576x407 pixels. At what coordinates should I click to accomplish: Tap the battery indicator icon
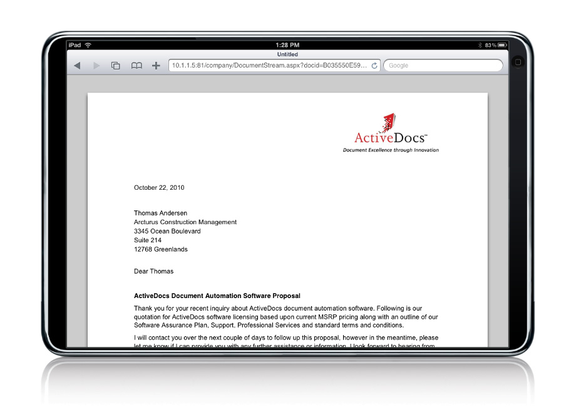tap(502, 45)
